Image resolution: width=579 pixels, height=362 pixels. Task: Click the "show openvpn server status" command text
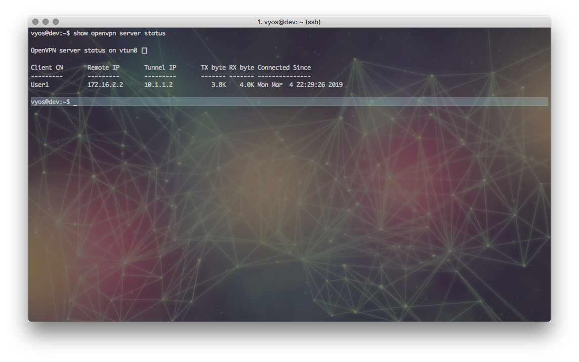tap(119, 33)
